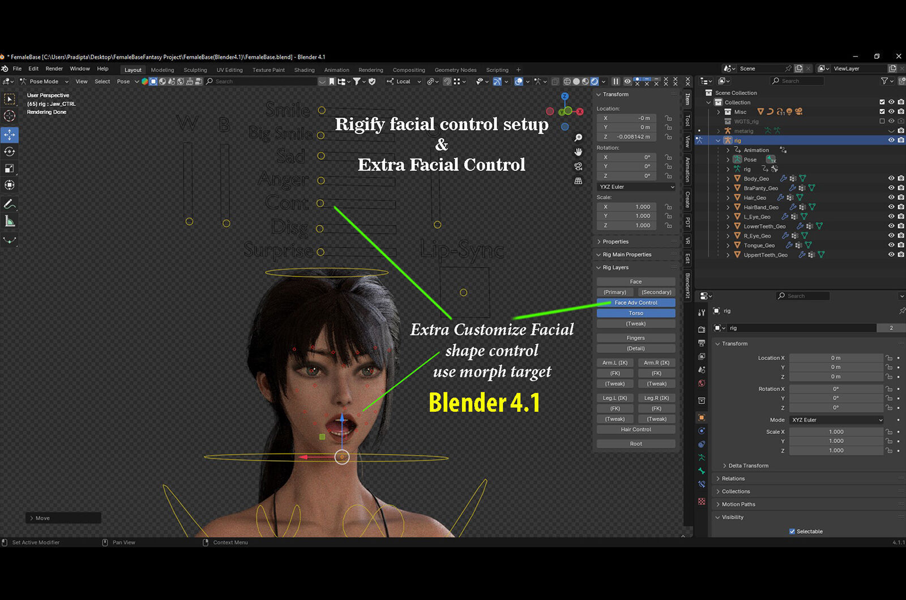Expand Body_Geo in the outliner
The width and height of the screenshot is (906, 600).
tap(728, 178)
